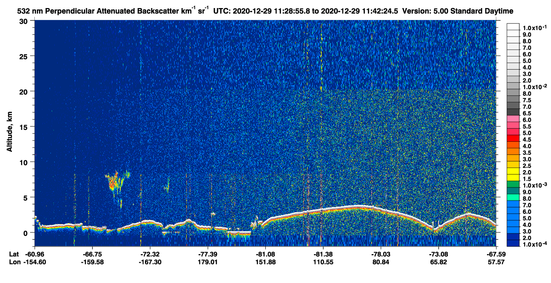Click the orange 3.5 colorbar swatch
The height and width of the screenshot is (283, 551).
click(x=513, y=152)
